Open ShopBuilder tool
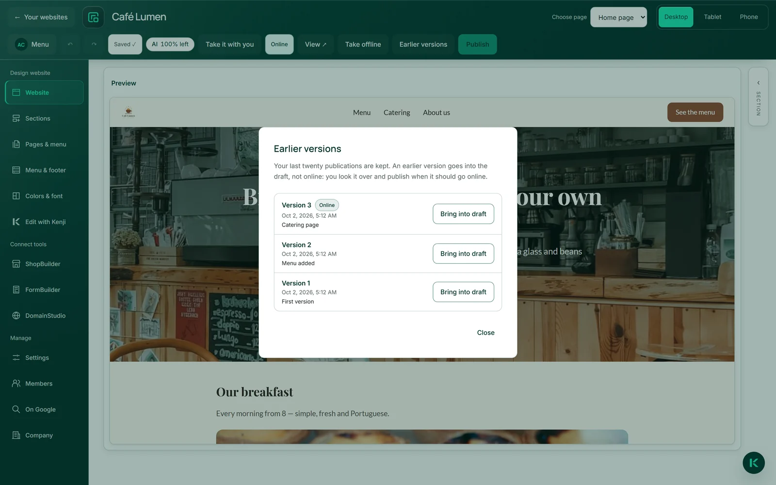 pyautogui.click(x=44, y=264)
